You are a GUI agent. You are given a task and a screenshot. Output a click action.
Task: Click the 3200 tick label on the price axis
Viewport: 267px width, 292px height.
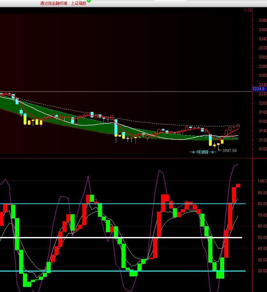[x=263, y=103]
